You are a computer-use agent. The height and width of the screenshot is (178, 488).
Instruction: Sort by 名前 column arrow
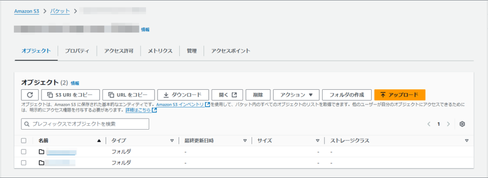coord(99,141)
